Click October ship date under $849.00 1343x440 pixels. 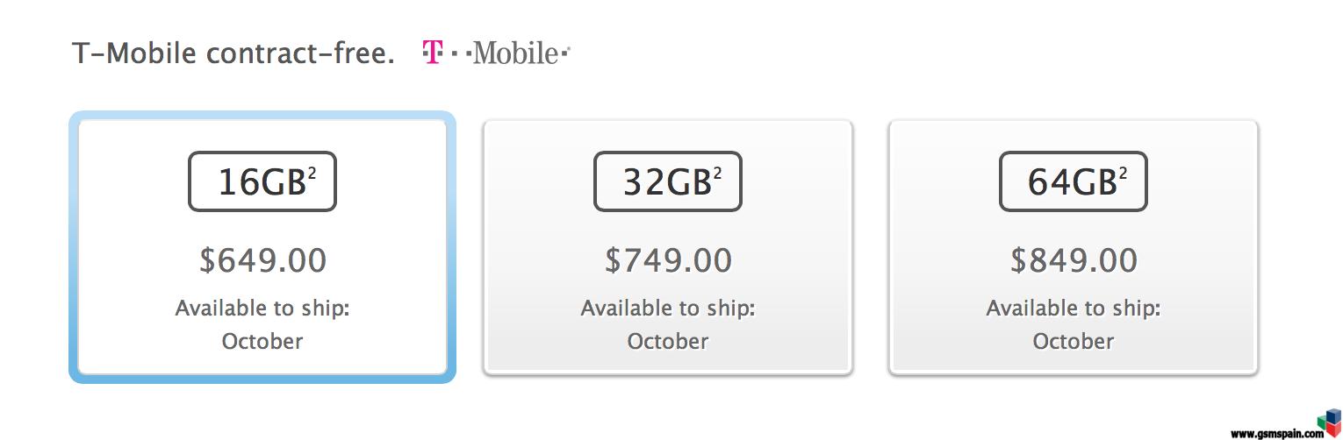pos(1074,341)
